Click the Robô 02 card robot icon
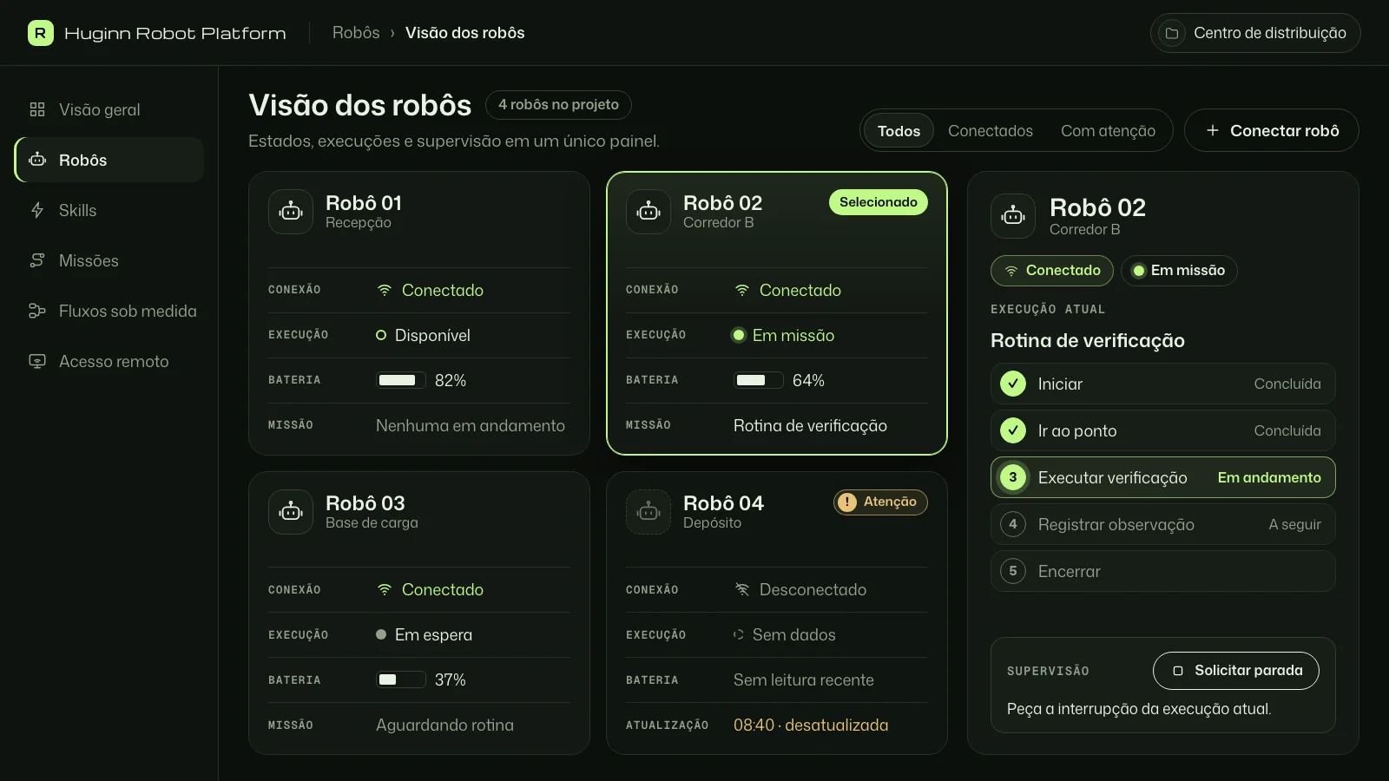 pos(648,212)
